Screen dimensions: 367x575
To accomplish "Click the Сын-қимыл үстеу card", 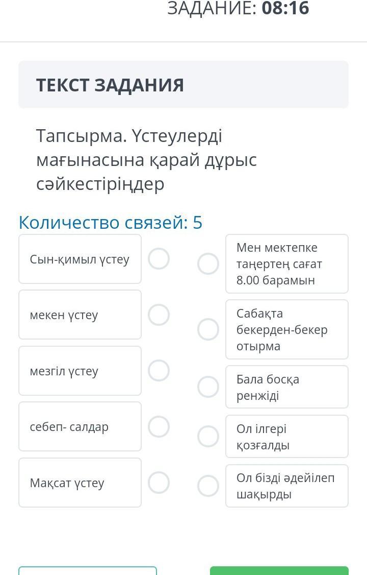I will click(x=80, y=259).
